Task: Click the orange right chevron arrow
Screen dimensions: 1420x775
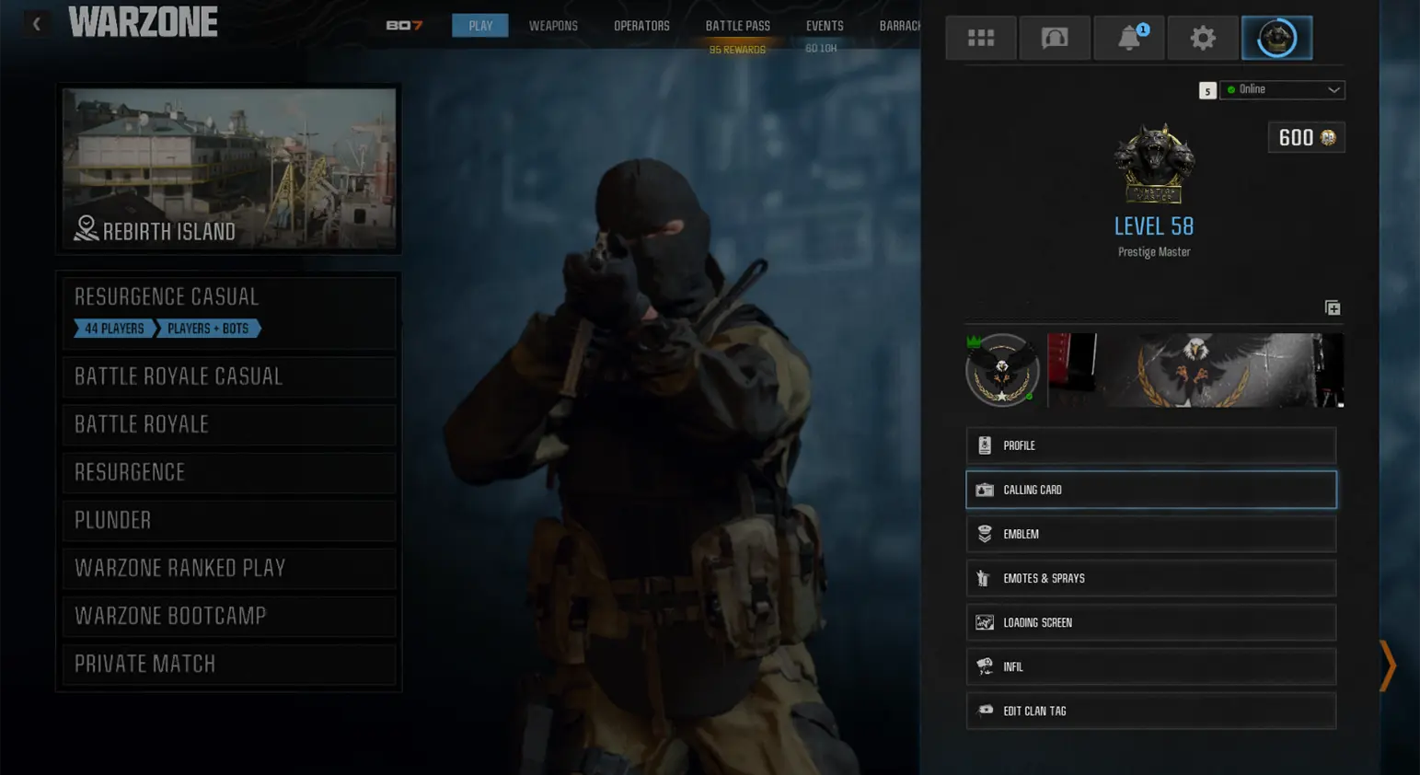Action: (1387, 665)
